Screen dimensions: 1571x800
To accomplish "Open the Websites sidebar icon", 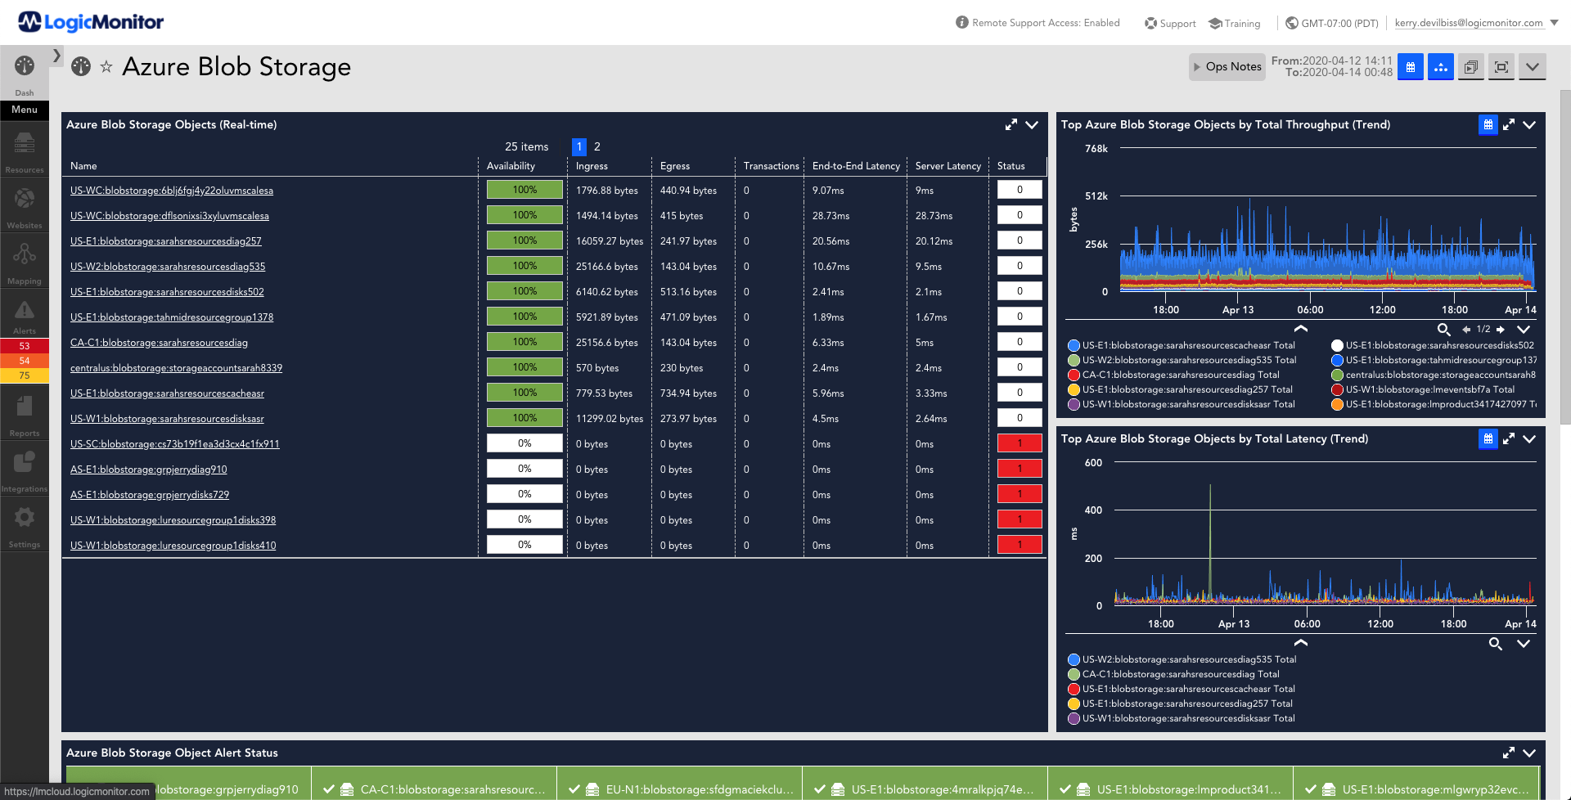I will pos(25,208).
